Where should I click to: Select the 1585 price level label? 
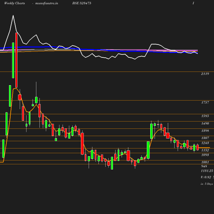pos(205,116)
